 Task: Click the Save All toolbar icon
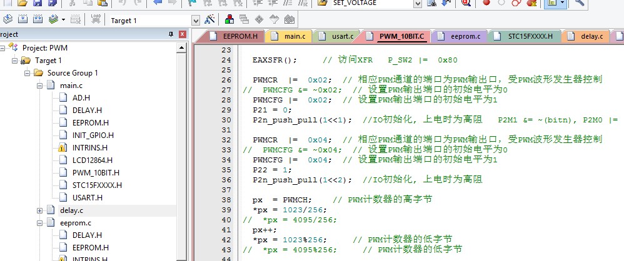[52, 3]
